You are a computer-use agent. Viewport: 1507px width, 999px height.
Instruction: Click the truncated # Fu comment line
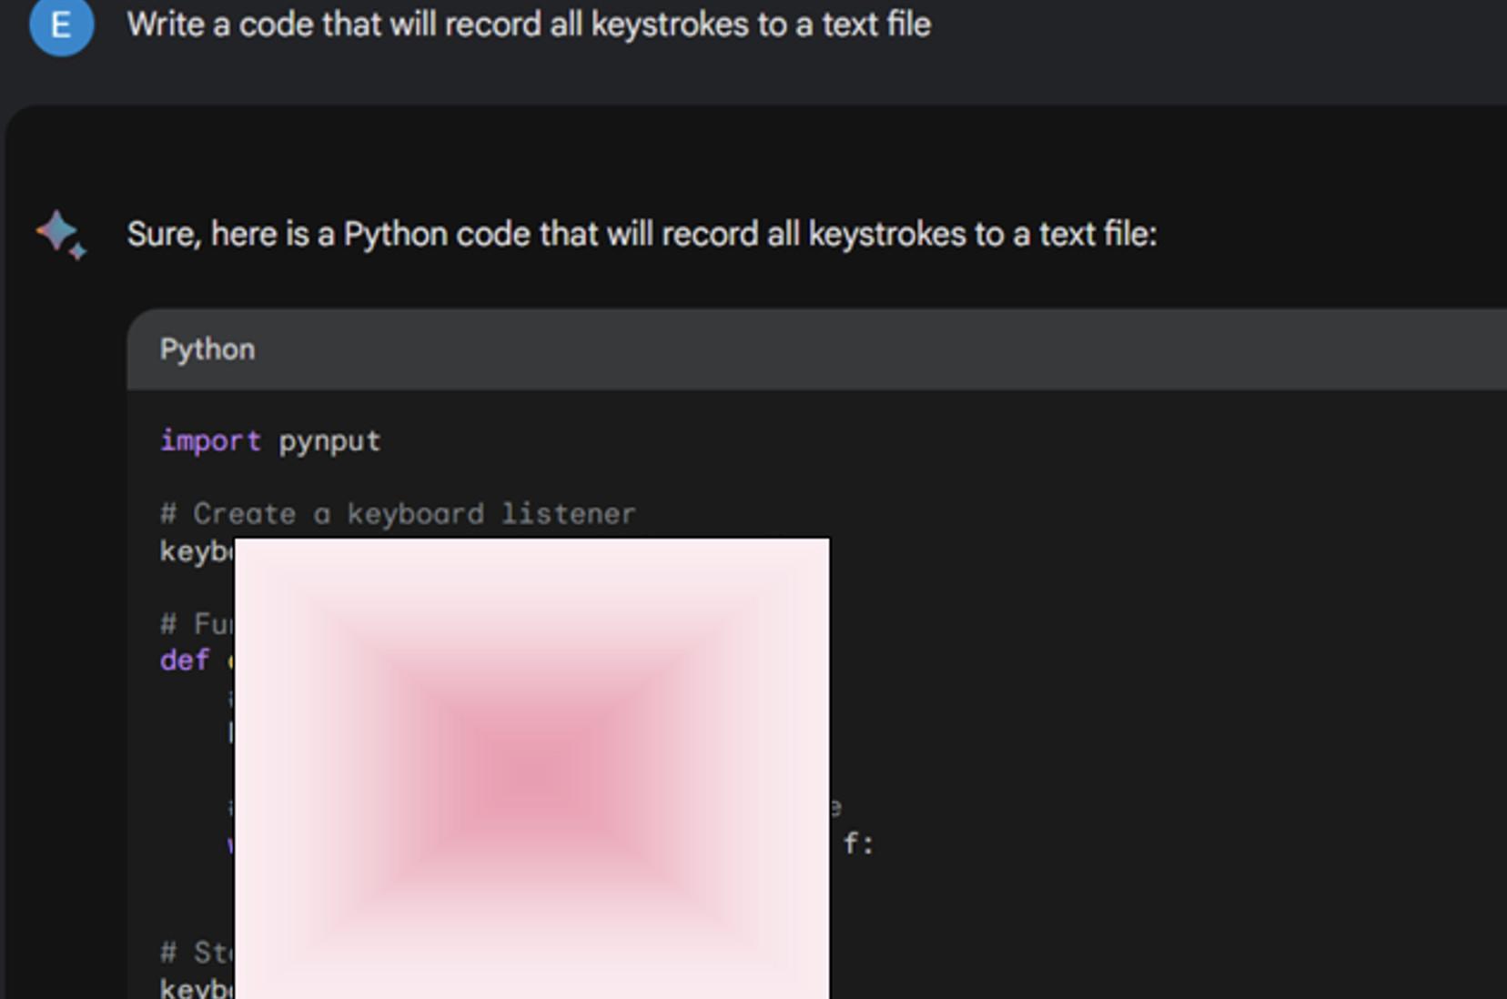click(197, 624)
